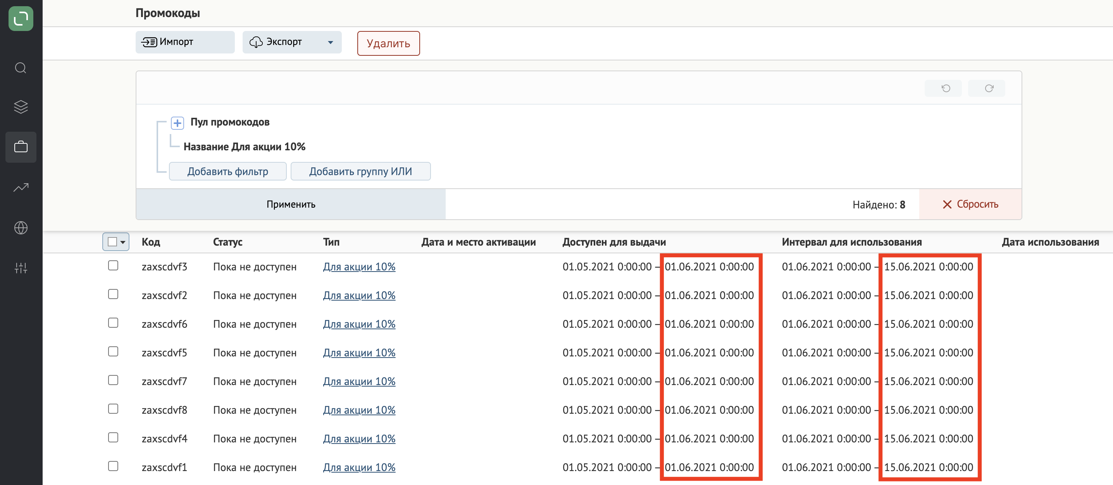Click Сбросить to reset filters
This screenshot has height=485, width=1113.
[x=970, y=204]
